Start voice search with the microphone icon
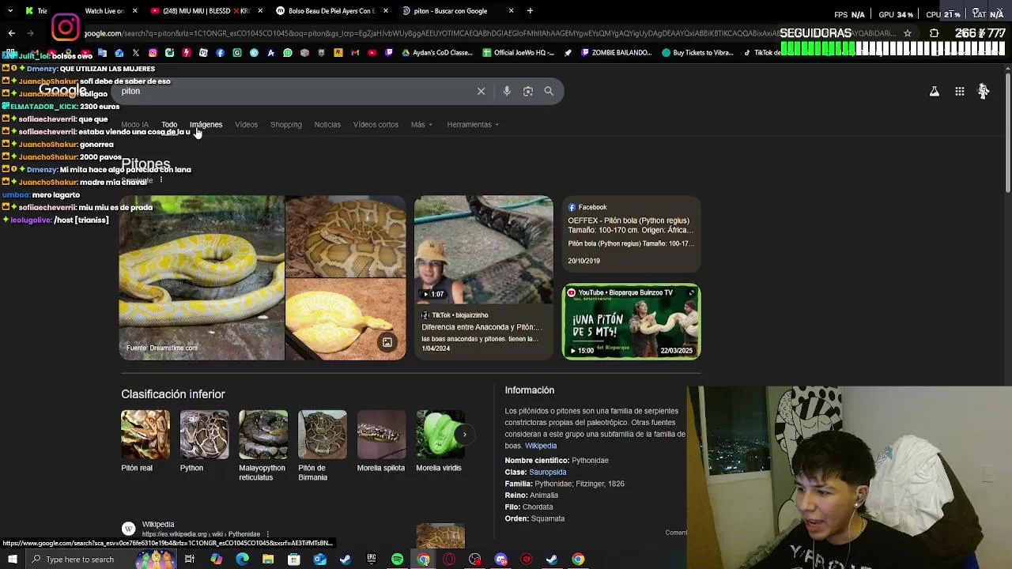The width and height of the screenshot is (1012, 569). 507,91
